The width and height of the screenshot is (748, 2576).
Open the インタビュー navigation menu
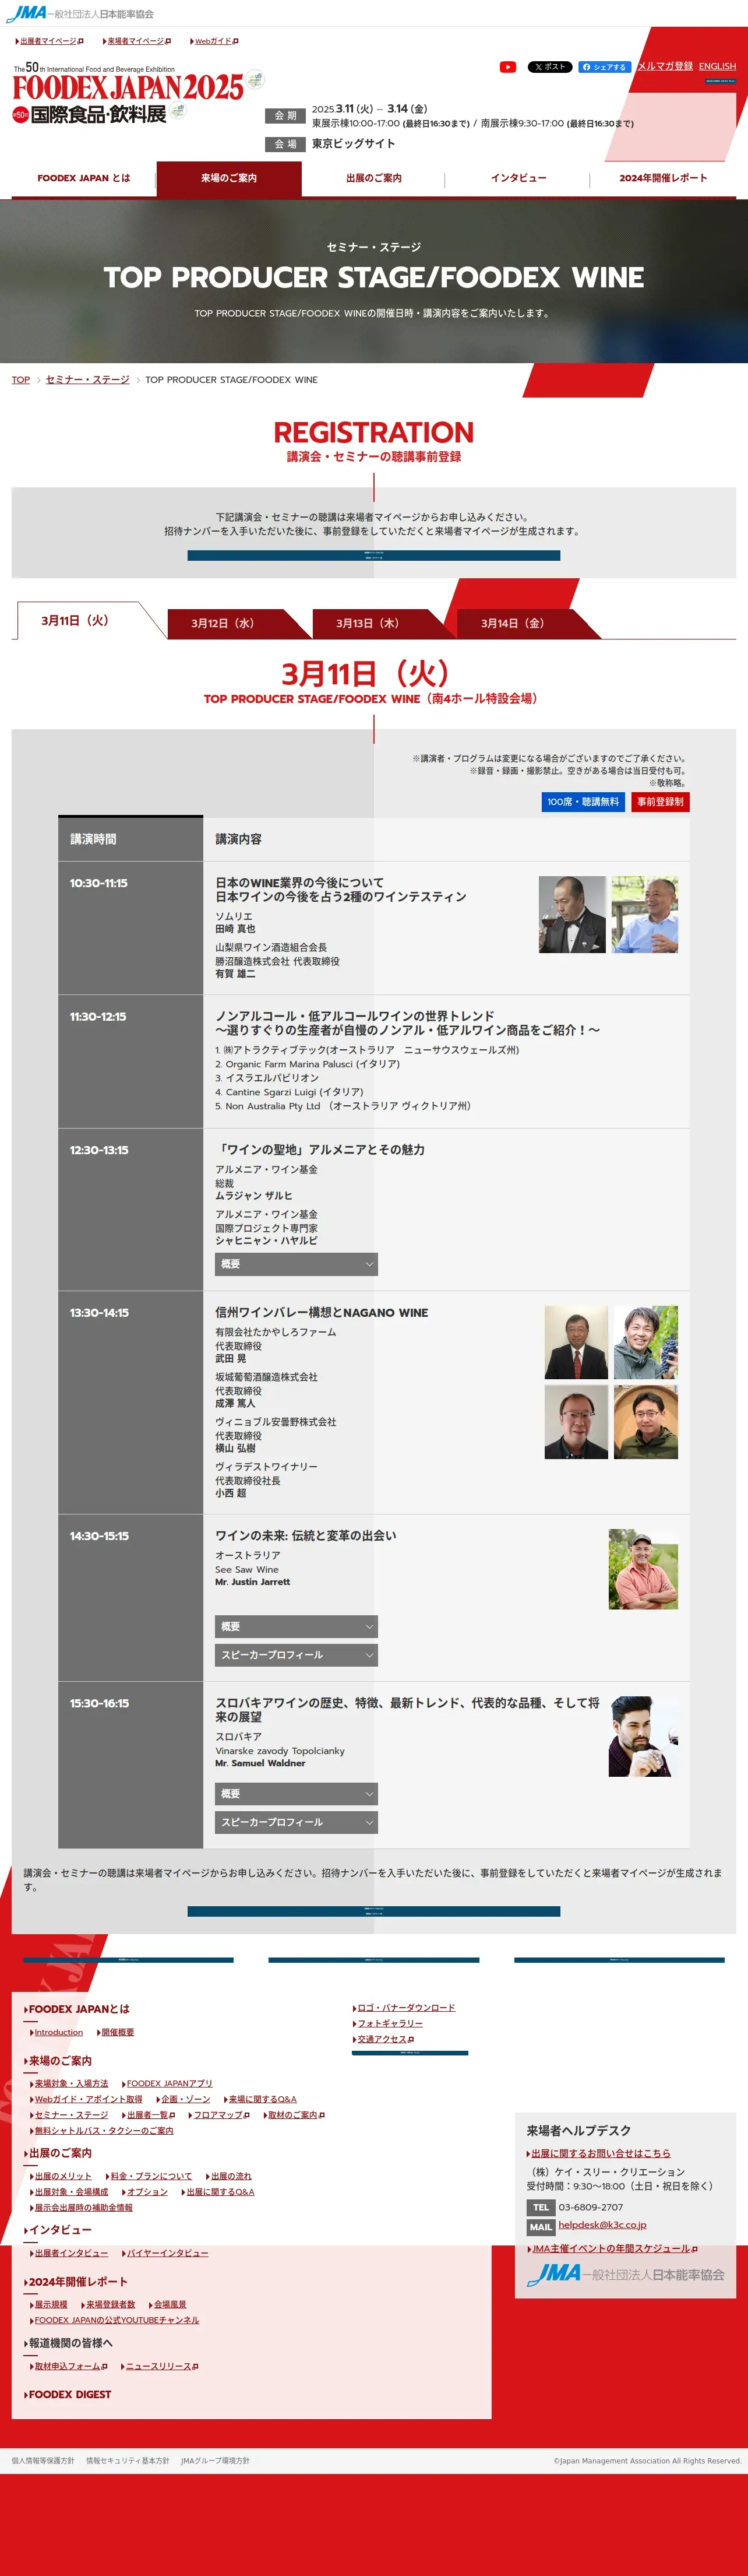[518, 179]
